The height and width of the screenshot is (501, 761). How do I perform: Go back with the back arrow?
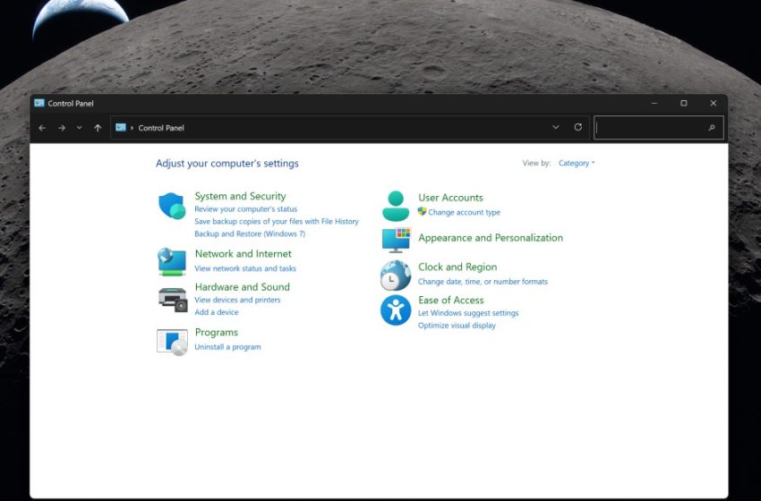point(42,128)
